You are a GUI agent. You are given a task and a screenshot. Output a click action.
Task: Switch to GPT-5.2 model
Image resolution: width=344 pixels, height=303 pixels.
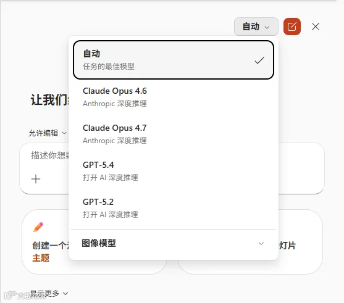pos(174,208)
